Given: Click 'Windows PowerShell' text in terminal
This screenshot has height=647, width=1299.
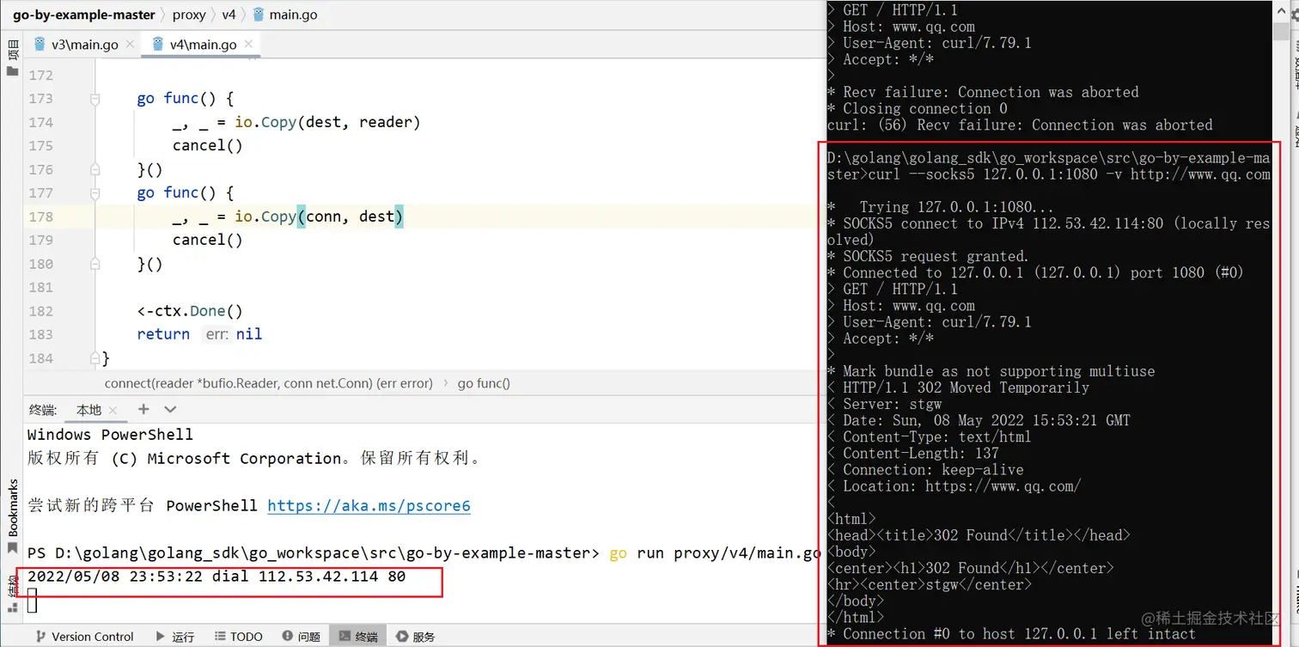Looking at the screenshot, I should 110,435.
